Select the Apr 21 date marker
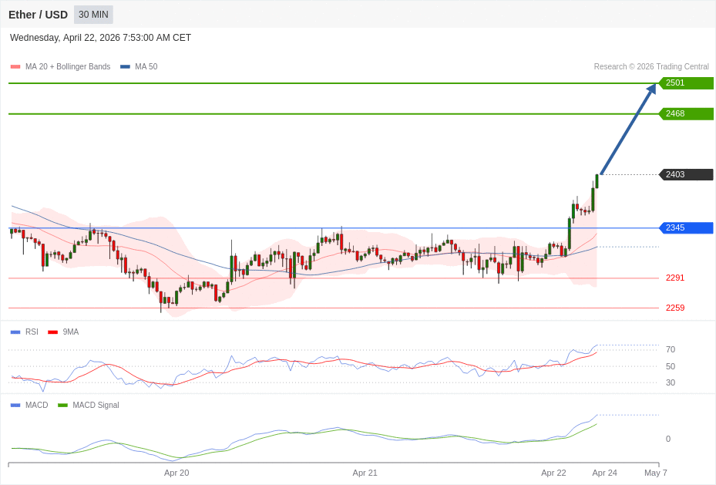Viewport: 716px width, 485px height. (x=365, y=473)
